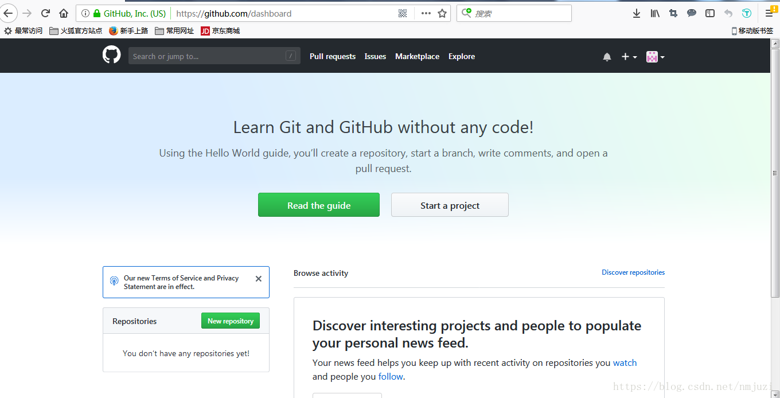Follow the Discover repositories link
The height and width of the screenshot is (398, 780).
[x=633, y=272]
